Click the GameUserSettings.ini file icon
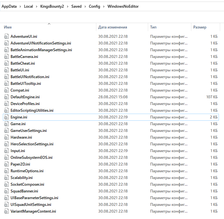 tap(6, 131)
